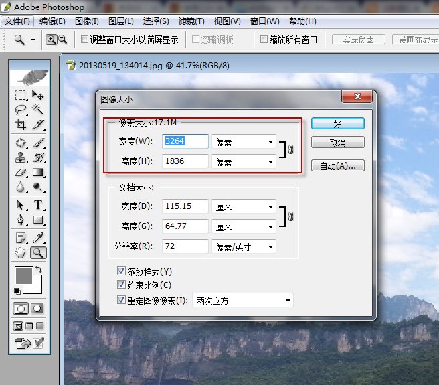Enable 缩放所有窗口 checkbox

tap(264, 40)
